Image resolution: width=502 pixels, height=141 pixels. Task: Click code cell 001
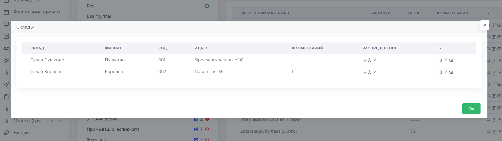click(x=162, y=60)
